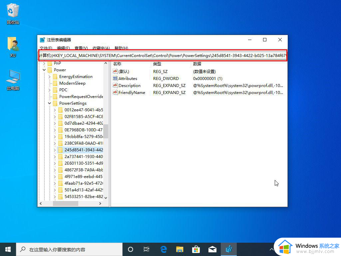The height and width of the screenshot is (256, 341).
Task: Click the tree horizontal scroll left arrow
Action: (41, 204)
